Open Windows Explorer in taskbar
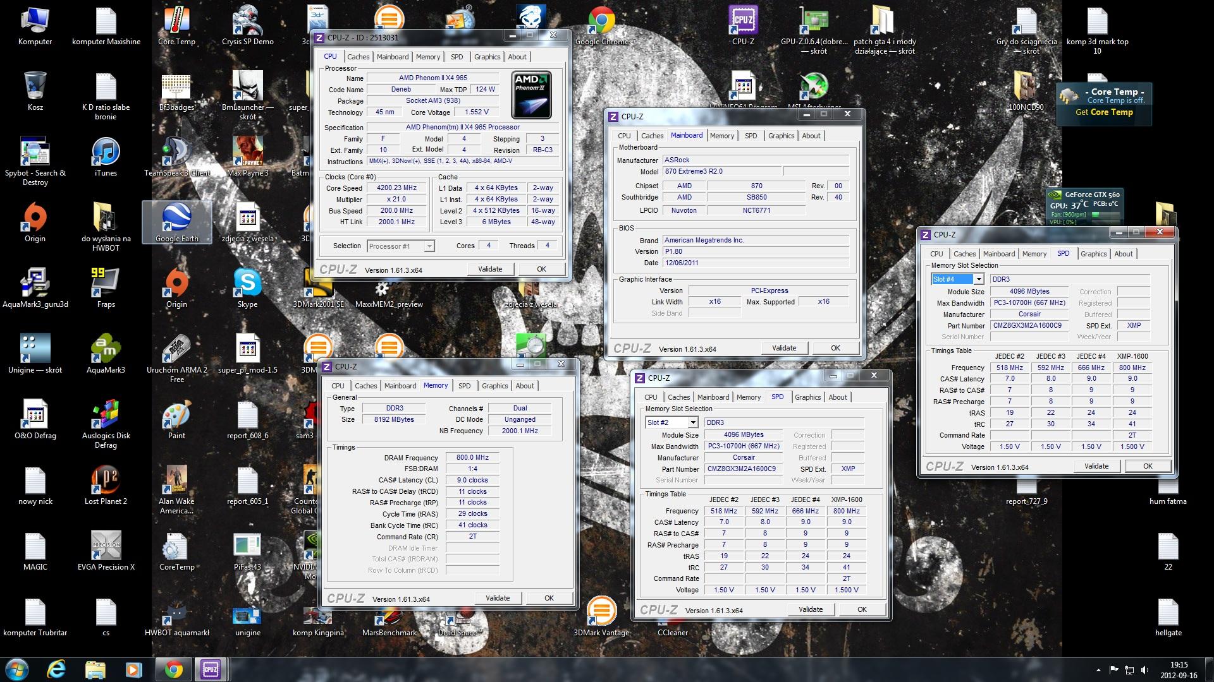Image resolution: width=1214 pixels, height=682 pixels. click(95, 669)
